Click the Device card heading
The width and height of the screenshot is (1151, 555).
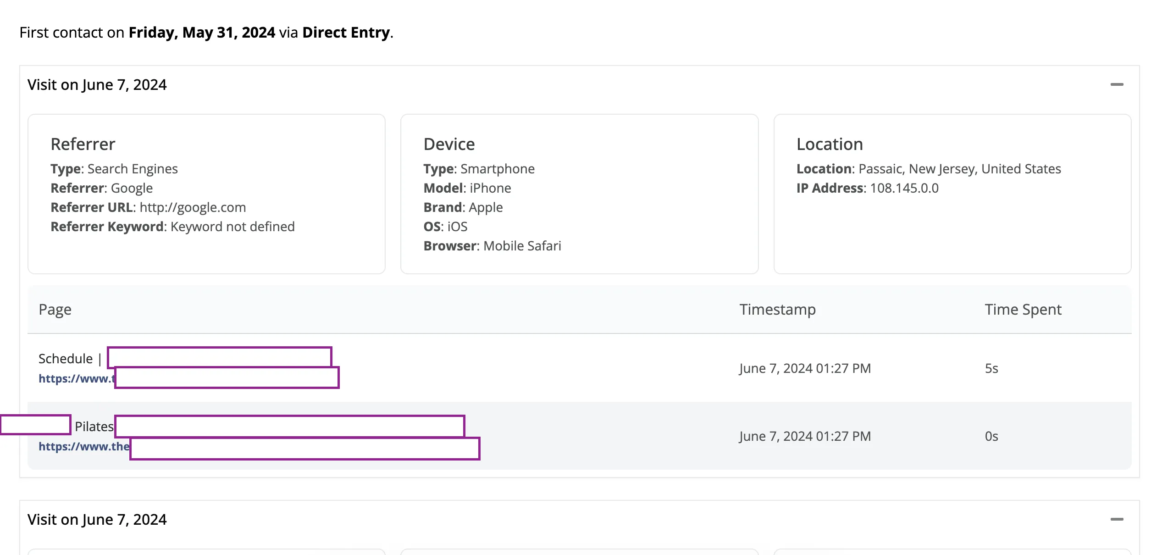(449, 144)
